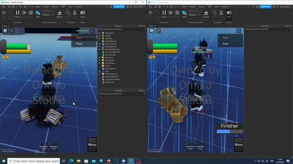The width and height of the screenshot is (293, 164).
Task: Switch to the MODEL ribbon tab in left window
Action: pyautogui.click(x=46, y=7)
